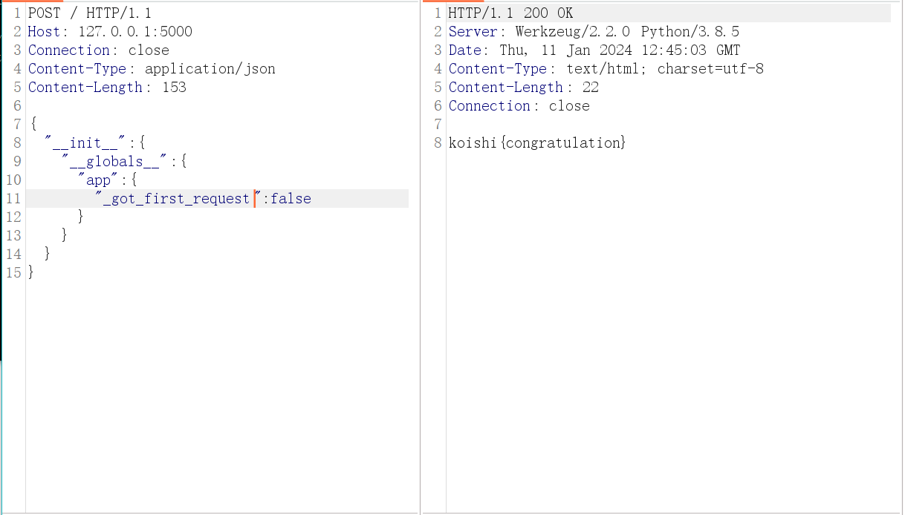Click the "_got_first_request" key text
Screen dimensions: 905x515
175,199
